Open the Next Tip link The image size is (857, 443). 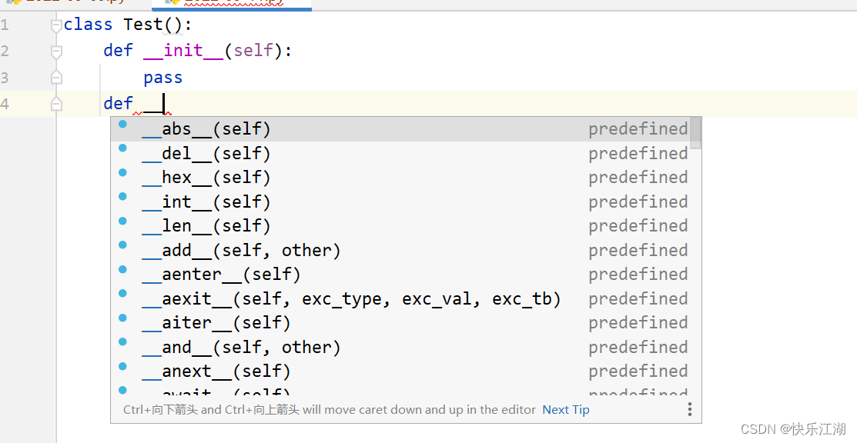tap(566, 410)
